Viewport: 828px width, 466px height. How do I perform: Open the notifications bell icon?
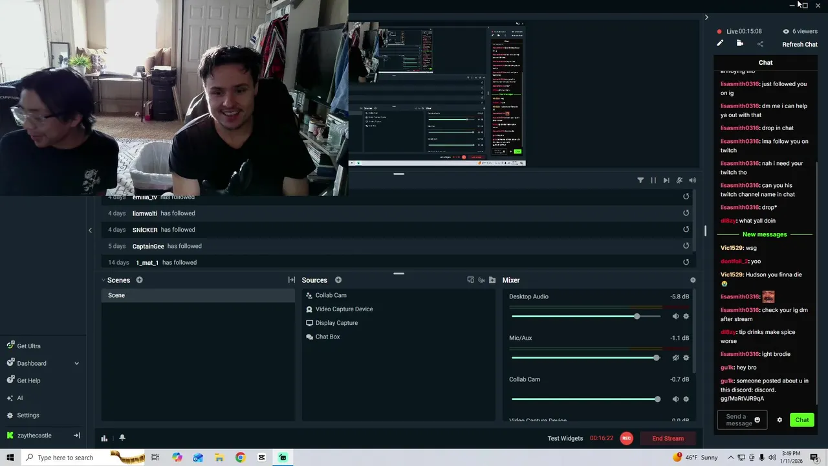122,438
